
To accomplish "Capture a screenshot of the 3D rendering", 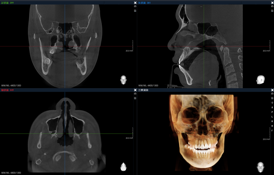I will tap(272, 94).
